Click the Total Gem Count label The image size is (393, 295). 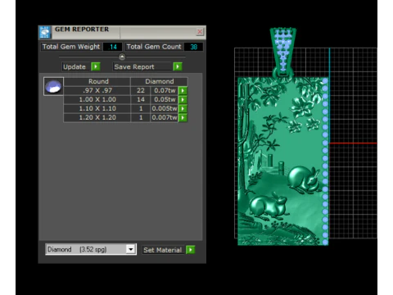tap(154, 47)
